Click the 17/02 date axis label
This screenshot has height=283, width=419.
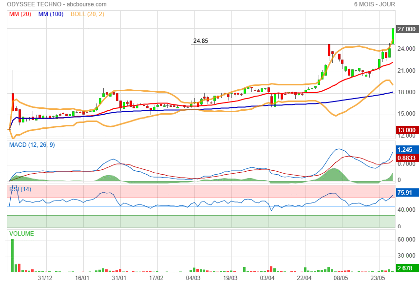click(x=156, y=278)
